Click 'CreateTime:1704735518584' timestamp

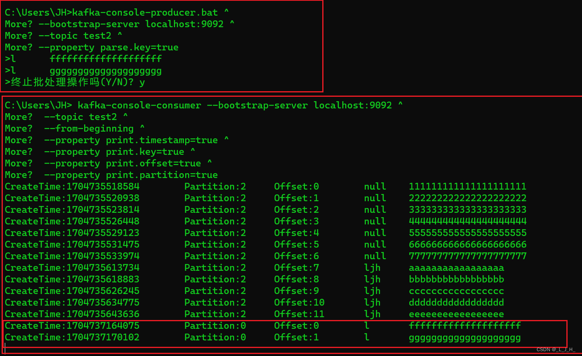pos(72,186)
